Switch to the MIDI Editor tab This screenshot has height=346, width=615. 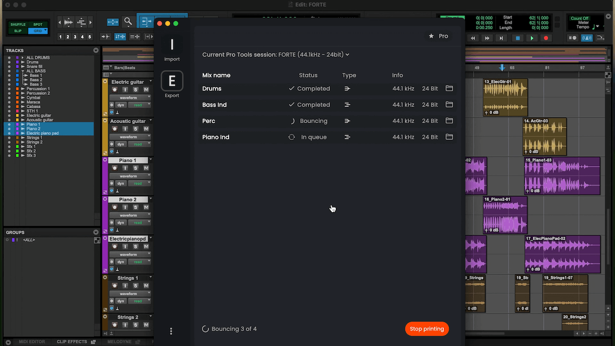[x=32, y=342]
